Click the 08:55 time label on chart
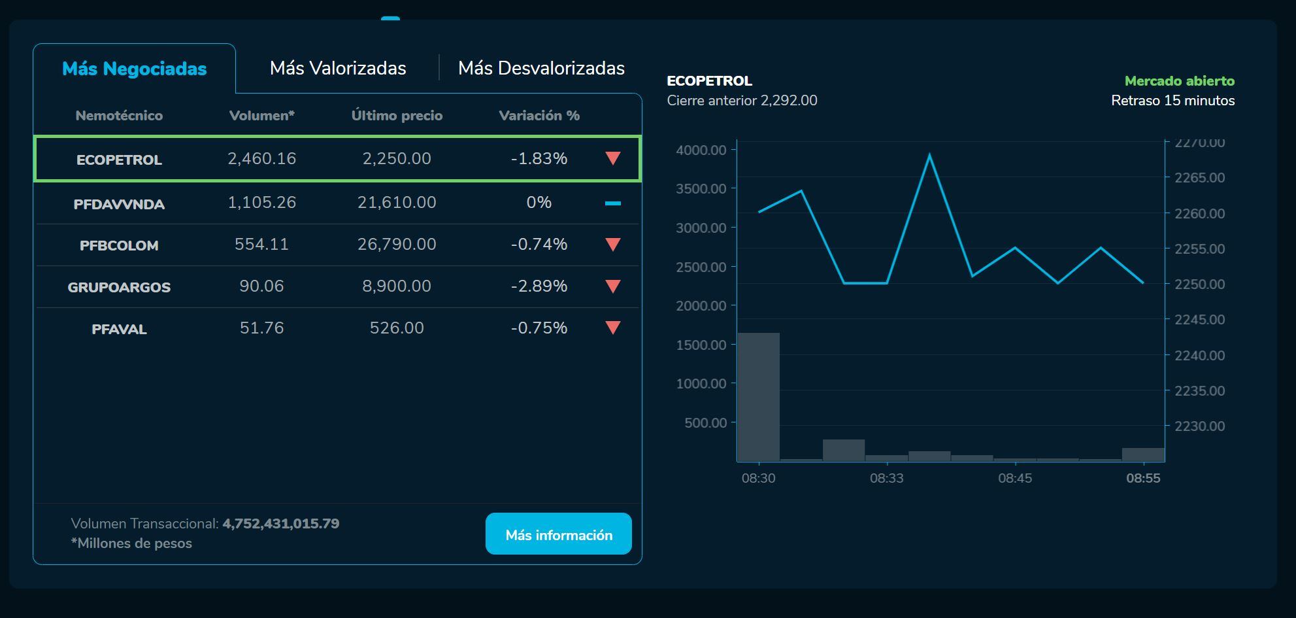Viewport: 1296px width, 618px height. tap(1143, 478)
